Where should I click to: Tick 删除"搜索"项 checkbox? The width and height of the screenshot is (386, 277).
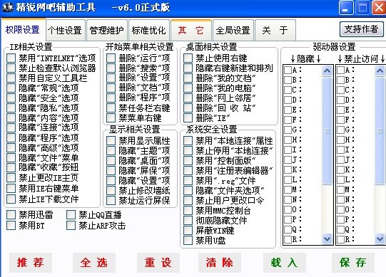[x=111, y=68]
